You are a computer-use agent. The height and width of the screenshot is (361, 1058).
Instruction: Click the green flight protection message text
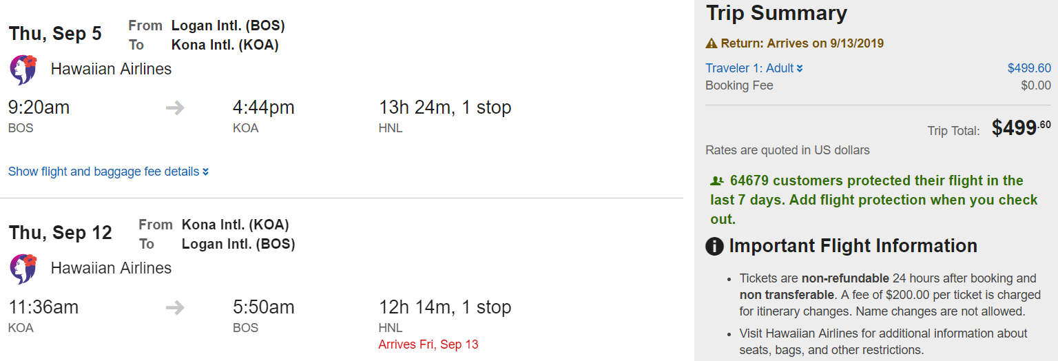pos(873,200)
